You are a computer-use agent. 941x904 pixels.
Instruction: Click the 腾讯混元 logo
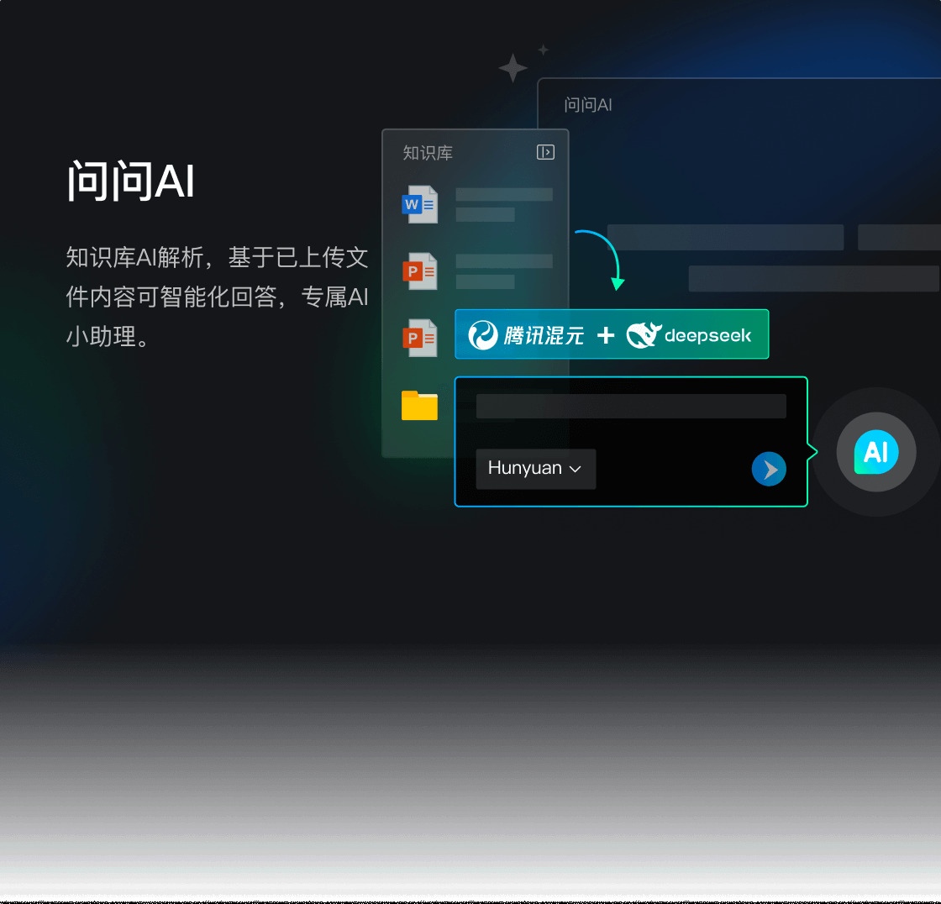click(526, 335)
